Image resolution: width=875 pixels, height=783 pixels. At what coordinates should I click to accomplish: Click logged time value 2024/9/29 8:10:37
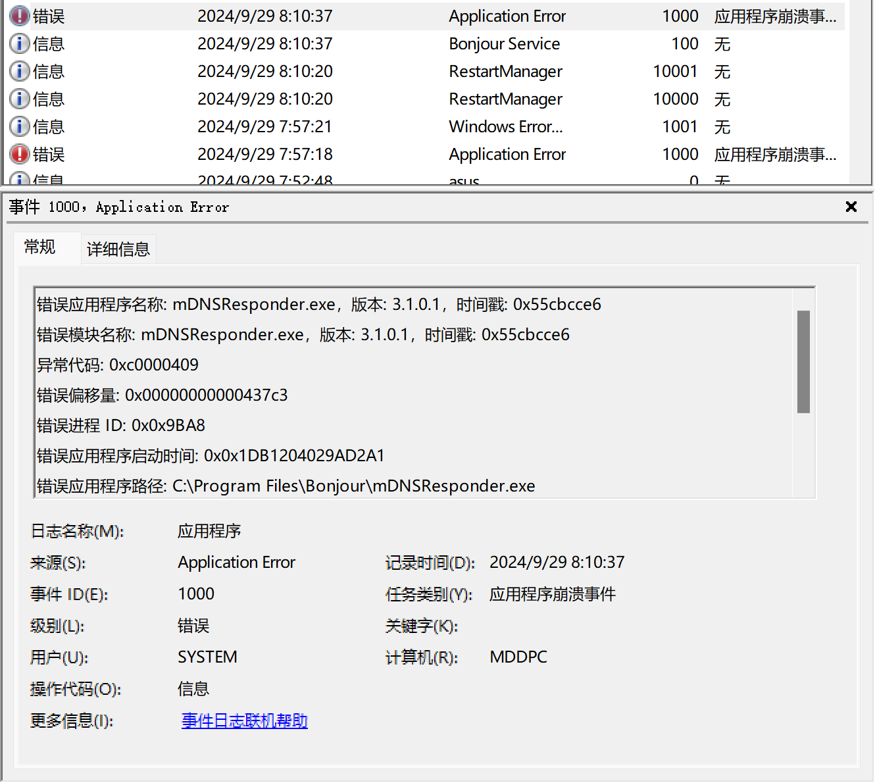coord(557,562)
